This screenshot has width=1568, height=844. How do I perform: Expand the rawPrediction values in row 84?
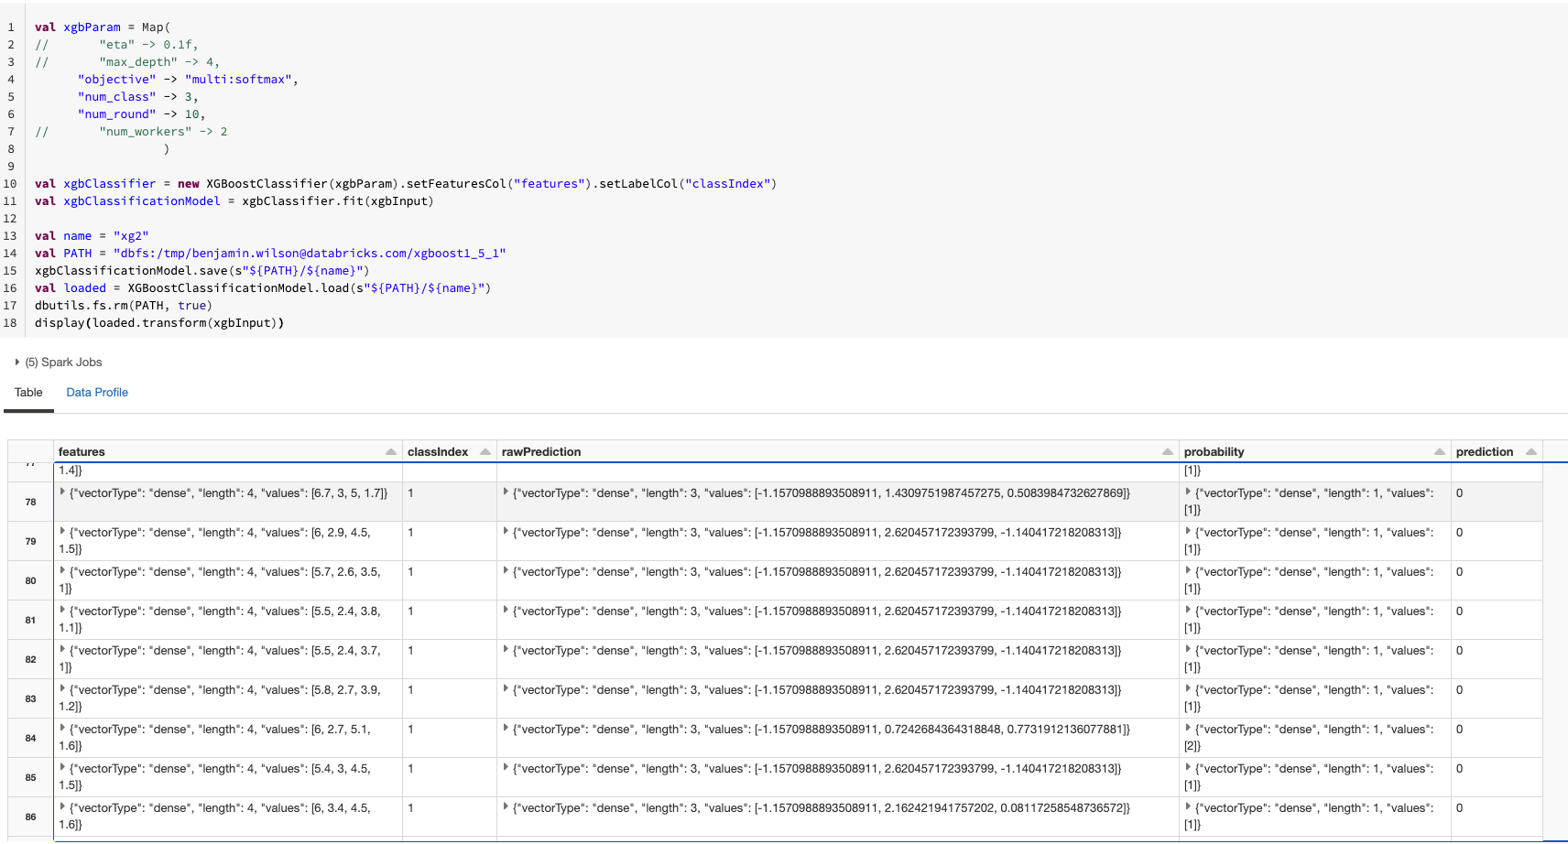pyautogui.click(x=506, y=730)
